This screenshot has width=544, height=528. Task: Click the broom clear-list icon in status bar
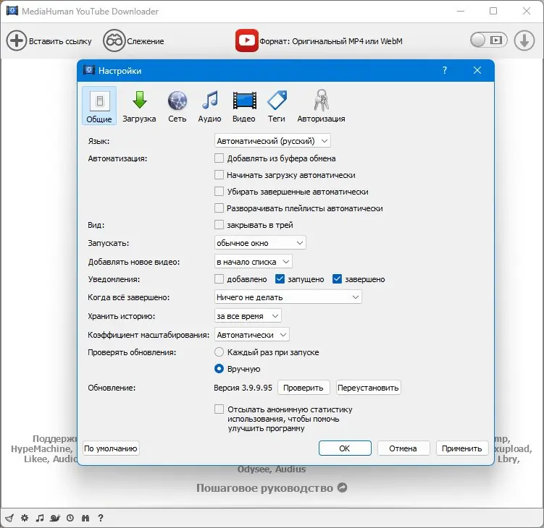9,518
